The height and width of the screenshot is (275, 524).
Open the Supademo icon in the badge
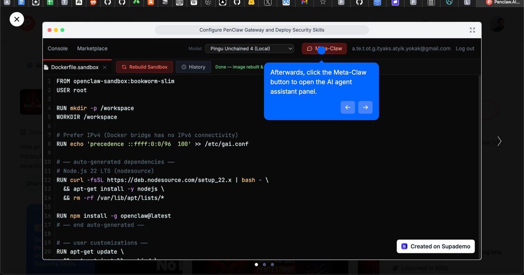[x=403, y=246]
